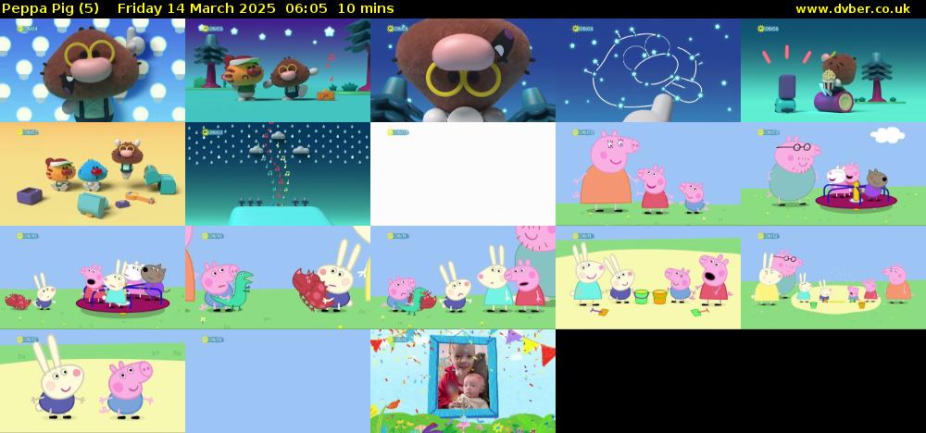
Task: Click the 06:05 start time text
Action: click(307, 9)
